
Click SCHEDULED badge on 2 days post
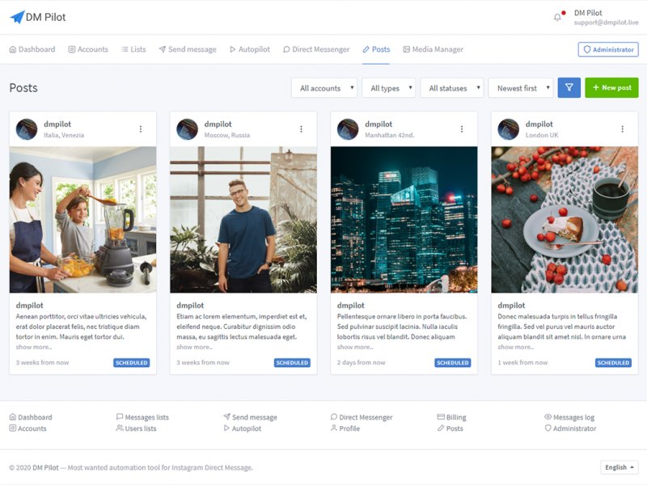pos(453,362)
